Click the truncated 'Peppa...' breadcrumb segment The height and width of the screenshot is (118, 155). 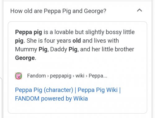(98, 76)
